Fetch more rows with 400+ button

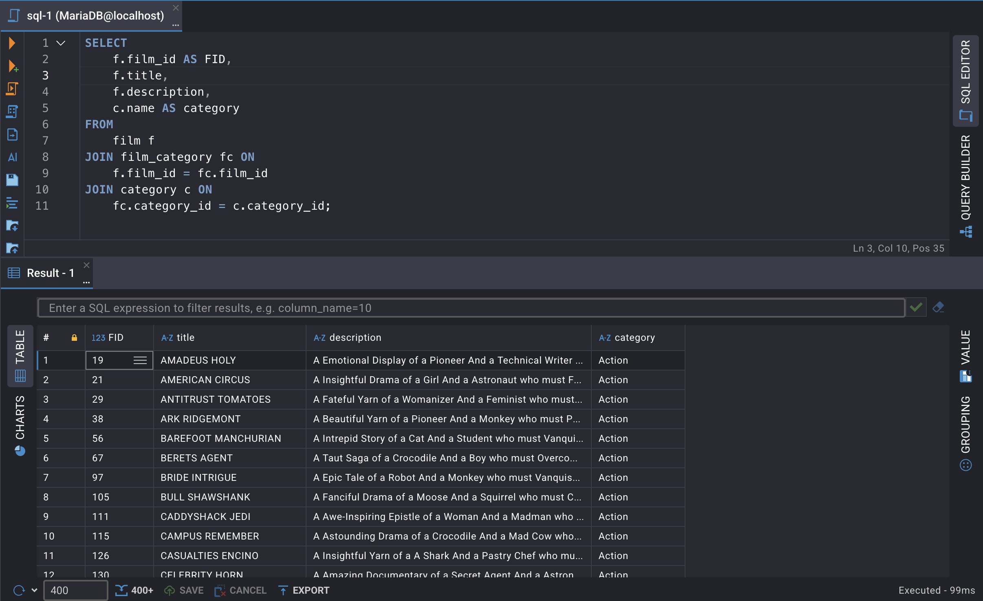(x=134, y=590)
